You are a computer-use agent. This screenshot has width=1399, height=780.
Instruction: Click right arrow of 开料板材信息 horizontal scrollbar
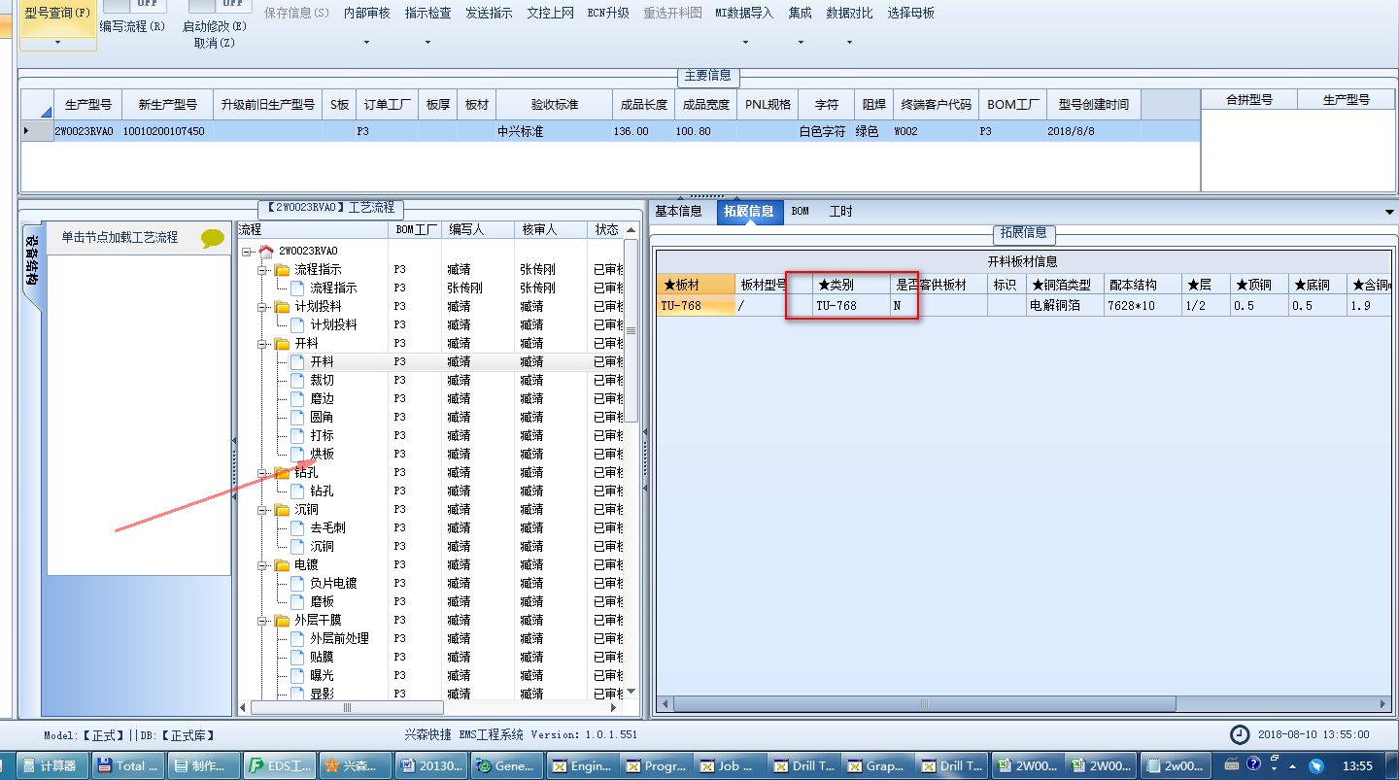pos(1384,704)
